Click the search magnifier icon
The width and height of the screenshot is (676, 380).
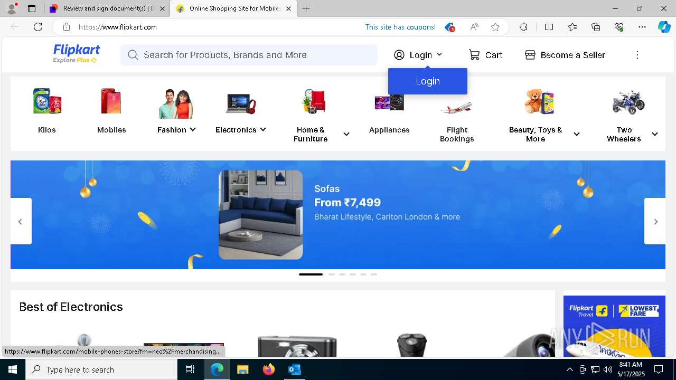click(x=133, y=55)
